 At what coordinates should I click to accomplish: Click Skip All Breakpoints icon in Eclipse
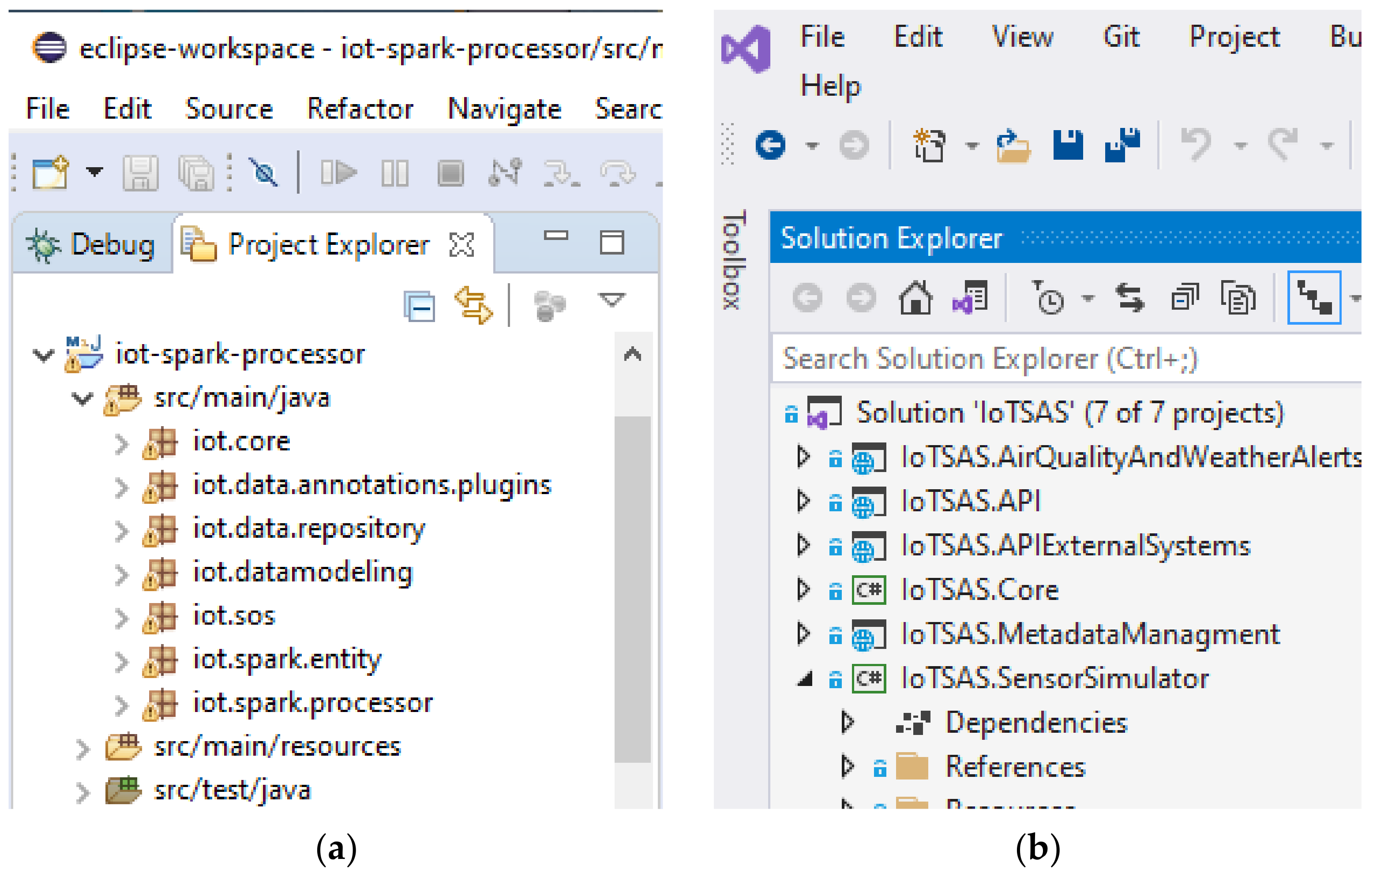pos(264,173)
